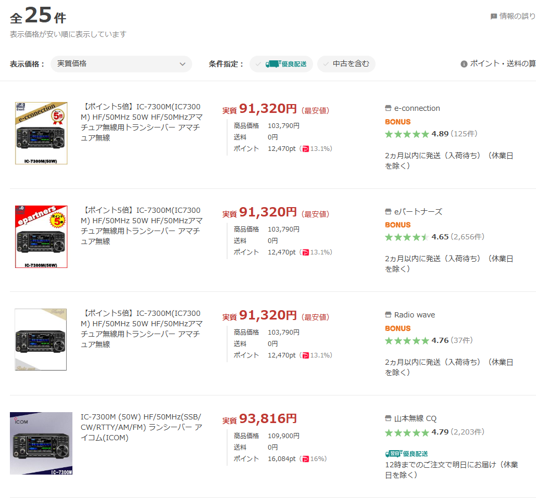Select the 16,084pt points value
536x498 pixels.
click(282, 459)
